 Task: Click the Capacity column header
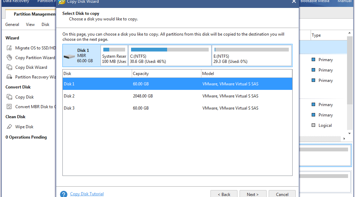[166, 74]
